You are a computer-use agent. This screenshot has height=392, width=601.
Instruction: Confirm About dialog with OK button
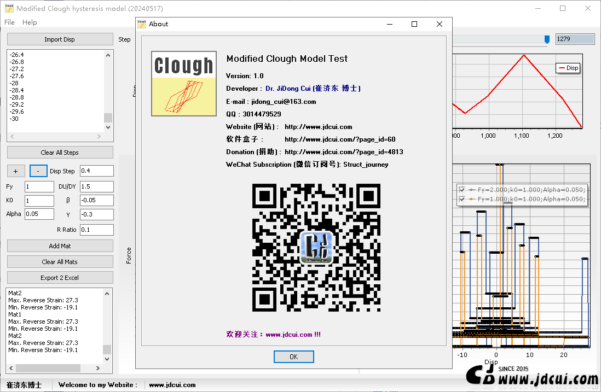tap(293, 357)
